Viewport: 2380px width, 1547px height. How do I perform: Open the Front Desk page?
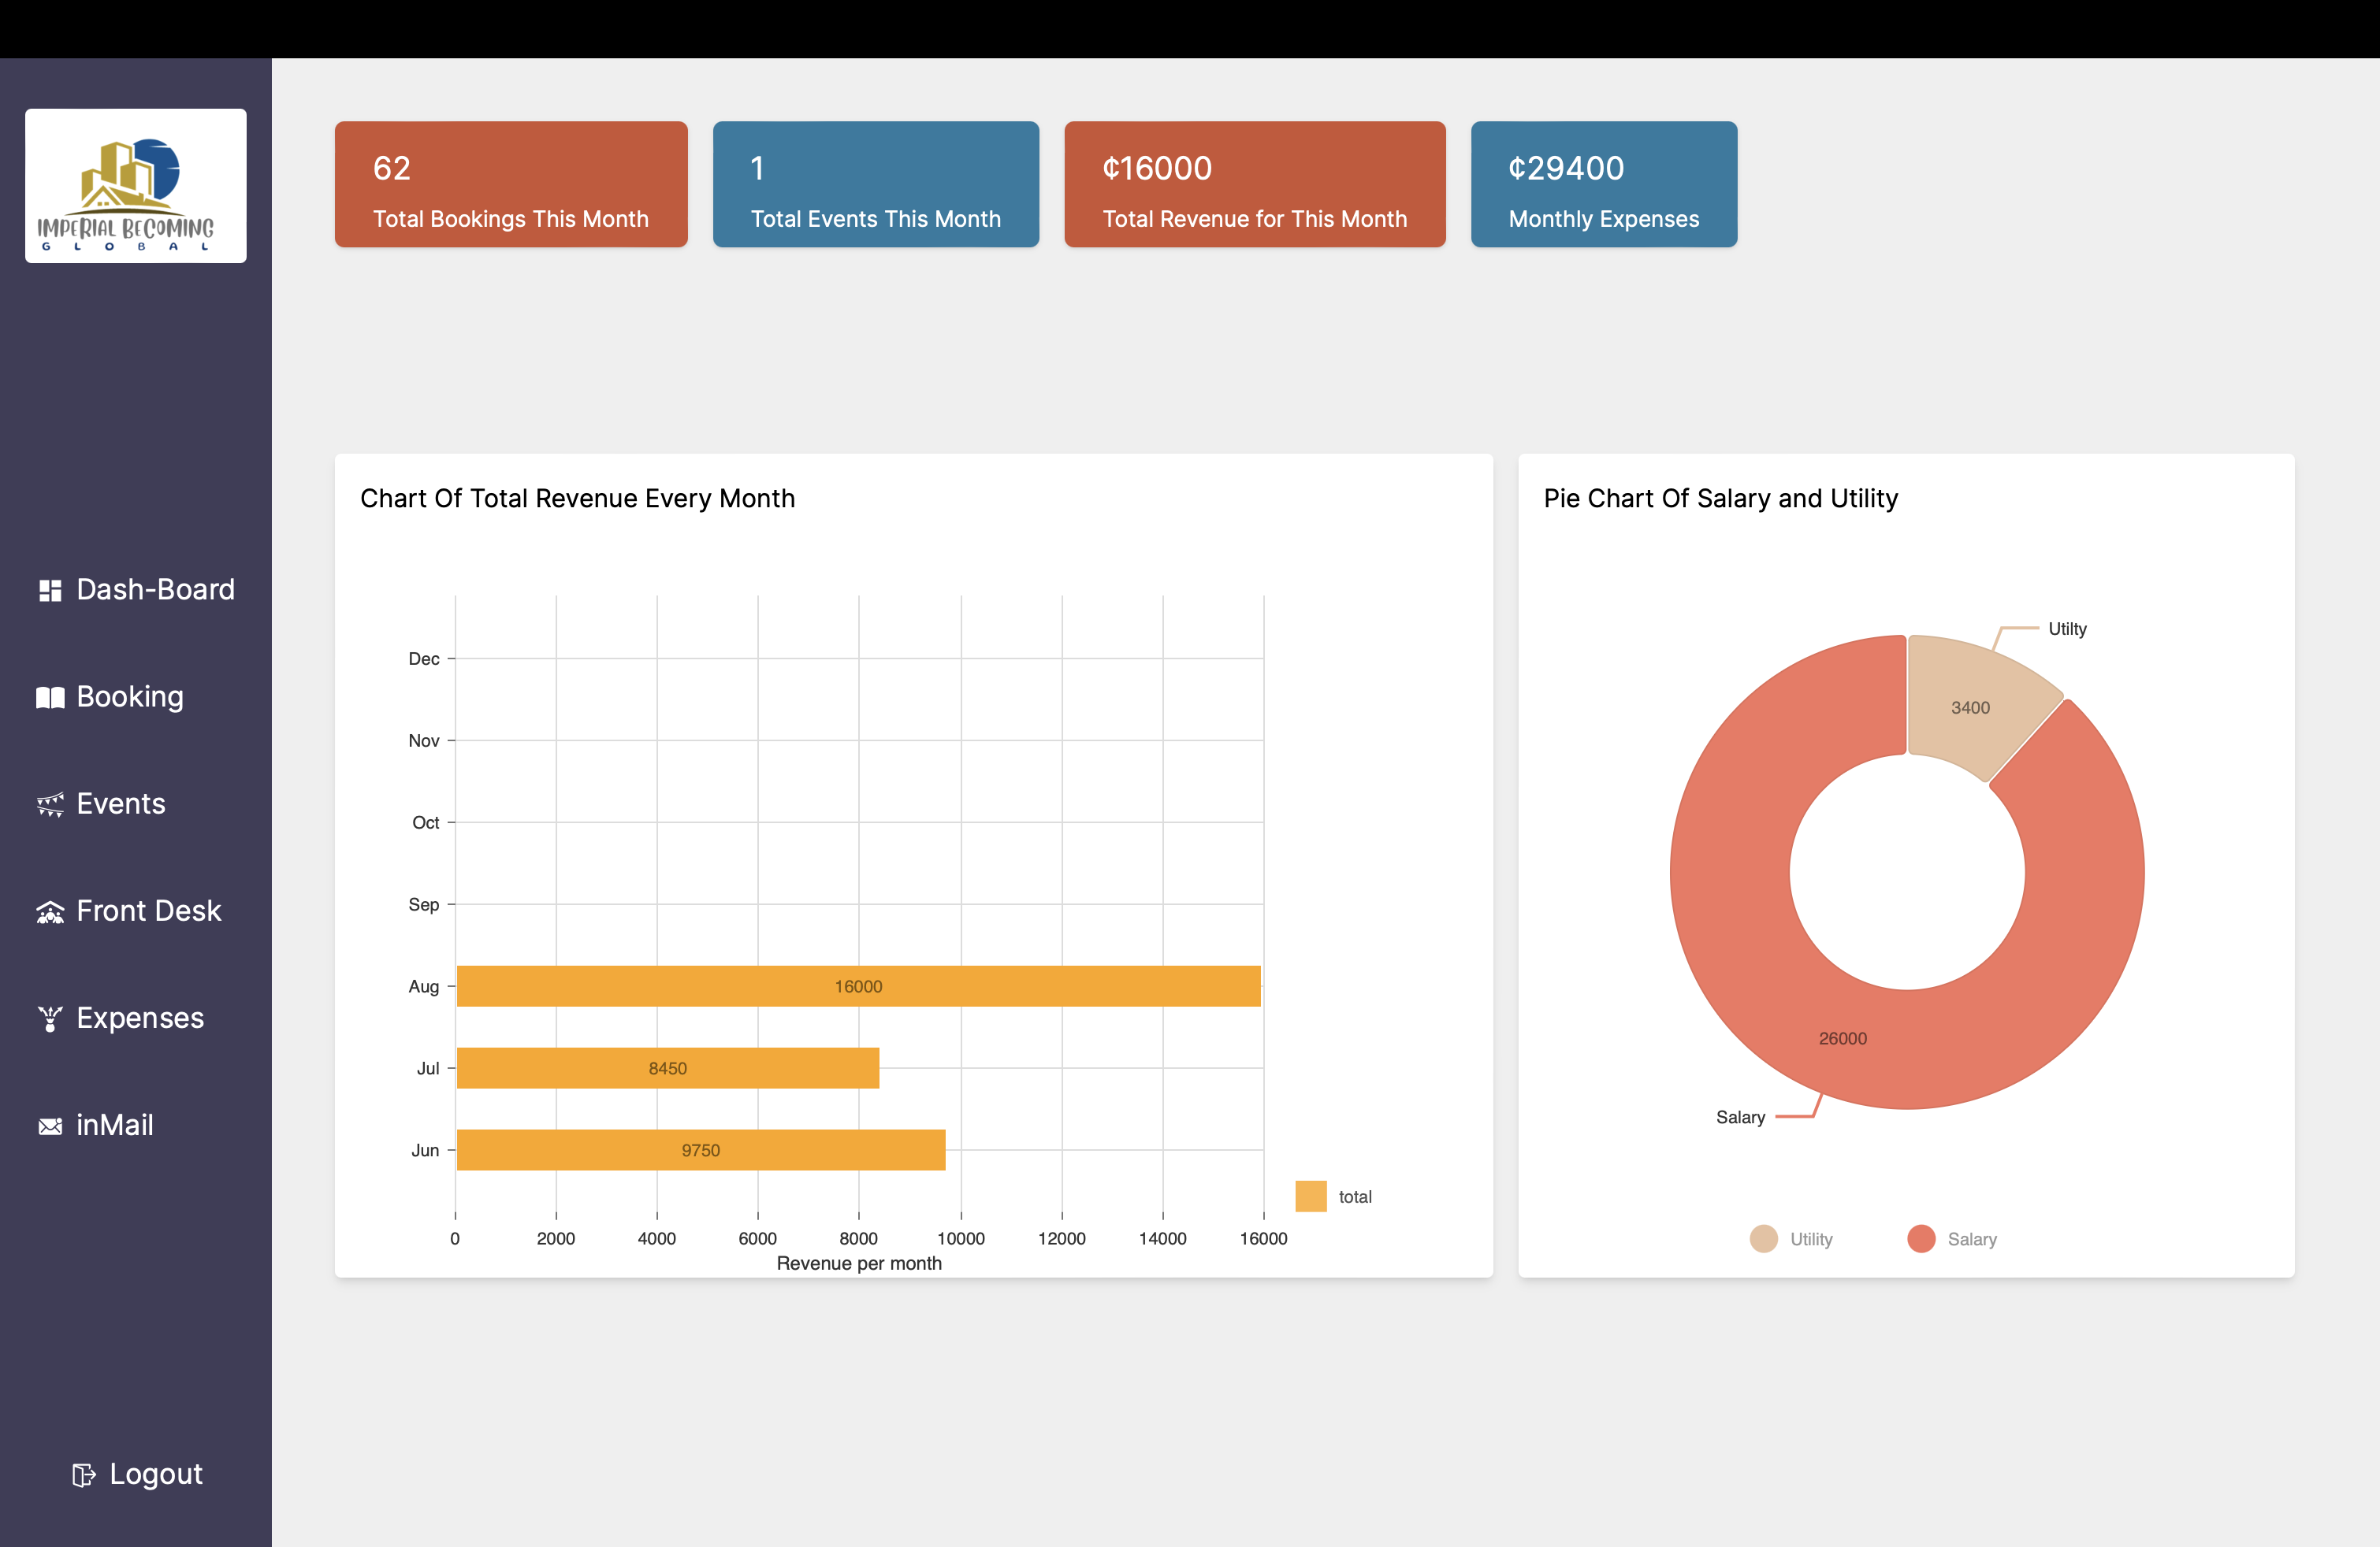coord(148,911)
